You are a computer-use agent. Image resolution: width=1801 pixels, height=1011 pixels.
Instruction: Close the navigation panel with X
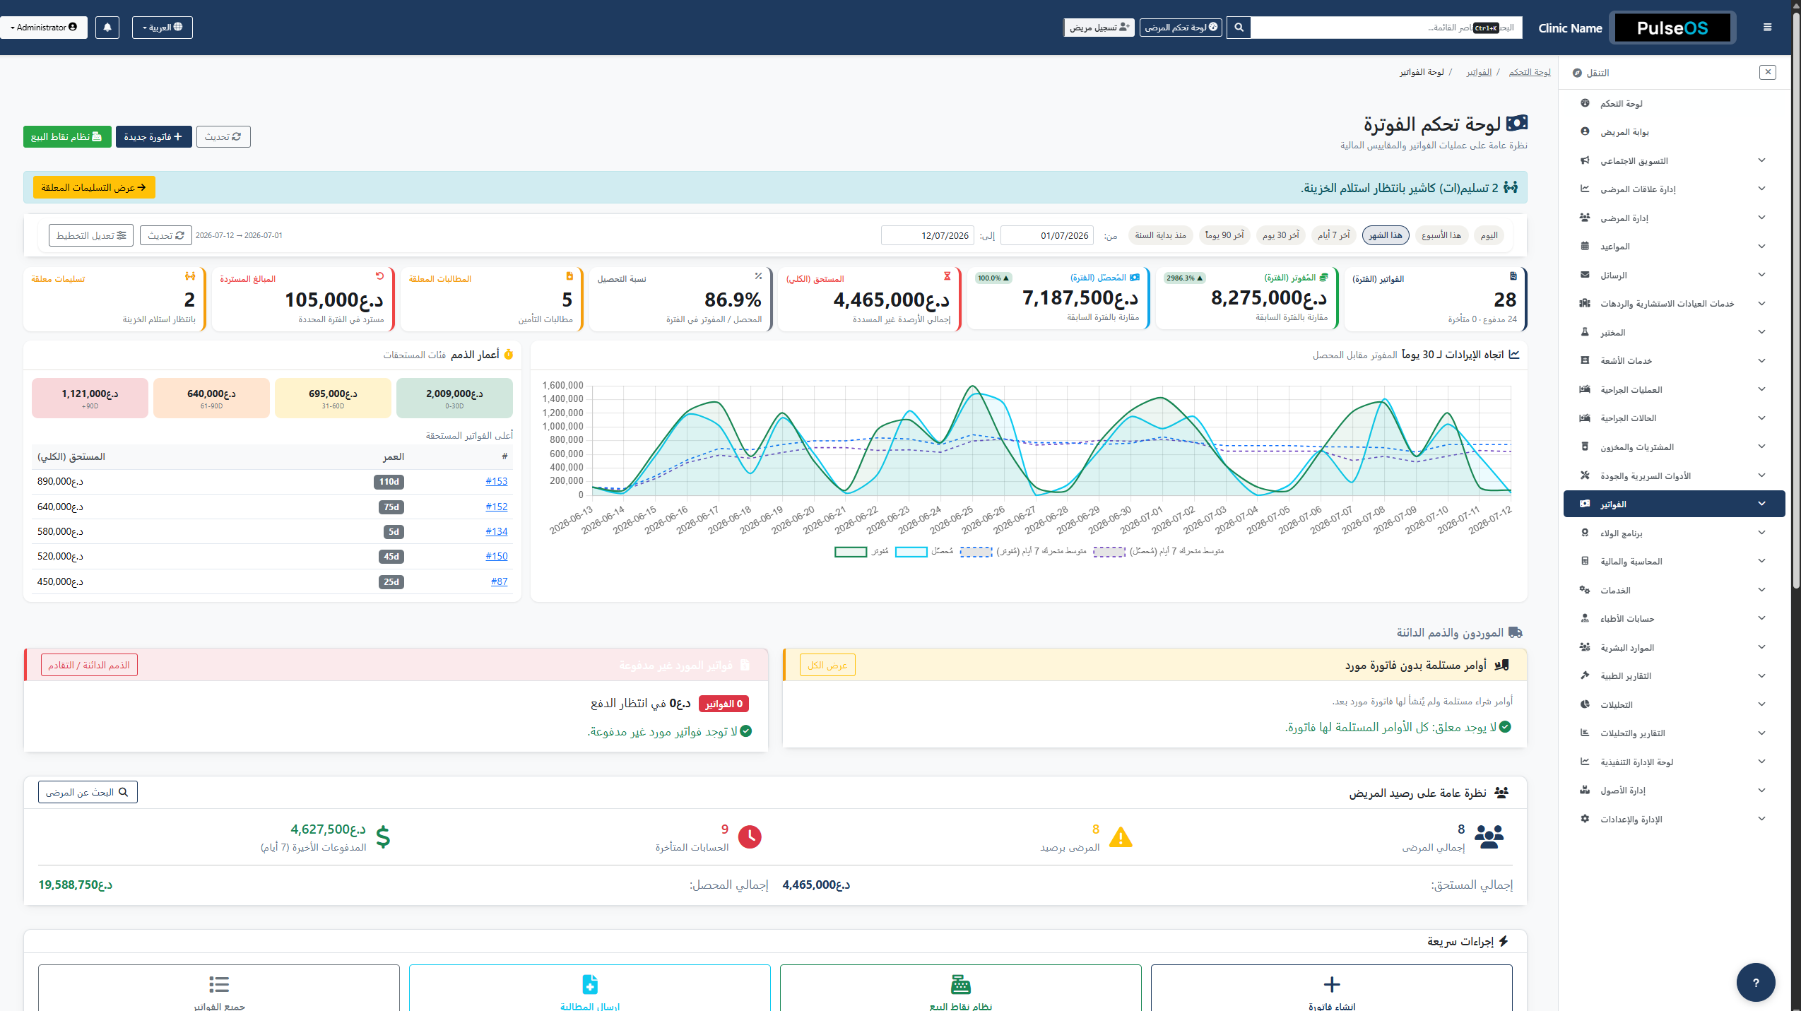click(x=1767, y=72)
